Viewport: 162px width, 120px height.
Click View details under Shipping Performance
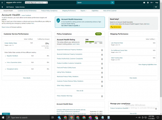click(x=133, y=78)
